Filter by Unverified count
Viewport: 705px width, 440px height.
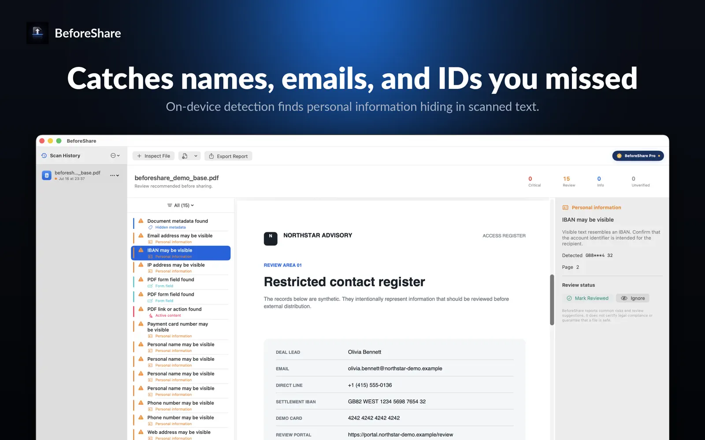point(640,181)
